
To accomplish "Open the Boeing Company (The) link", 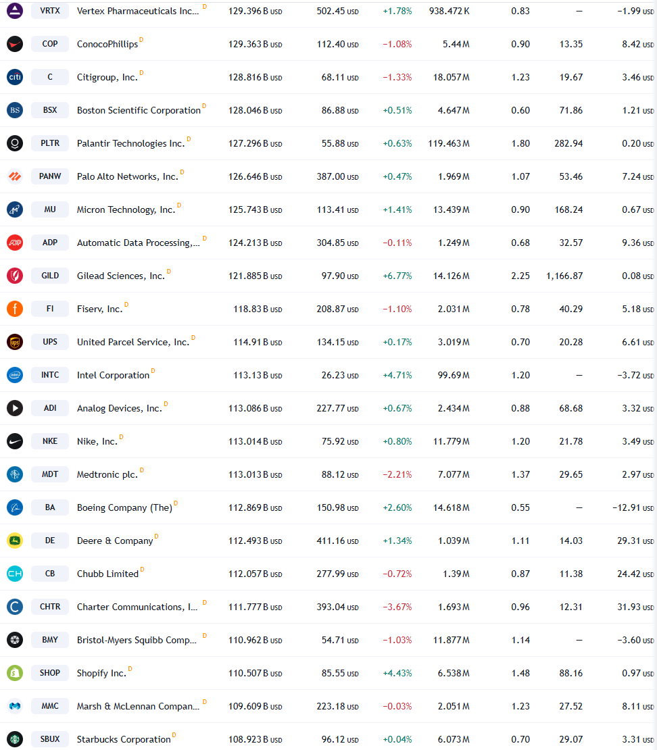I will [x=124, y=507].
